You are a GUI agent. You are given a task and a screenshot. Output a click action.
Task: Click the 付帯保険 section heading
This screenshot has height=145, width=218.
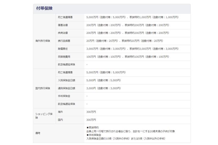[44, 9]
